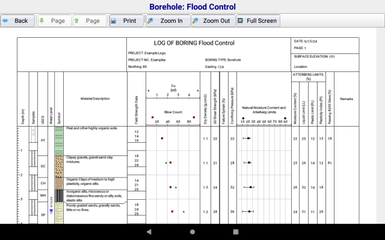The width and height of the screenshot is (385, 240).
Task: Print the borehole log
Action: (x=126, y=20)
